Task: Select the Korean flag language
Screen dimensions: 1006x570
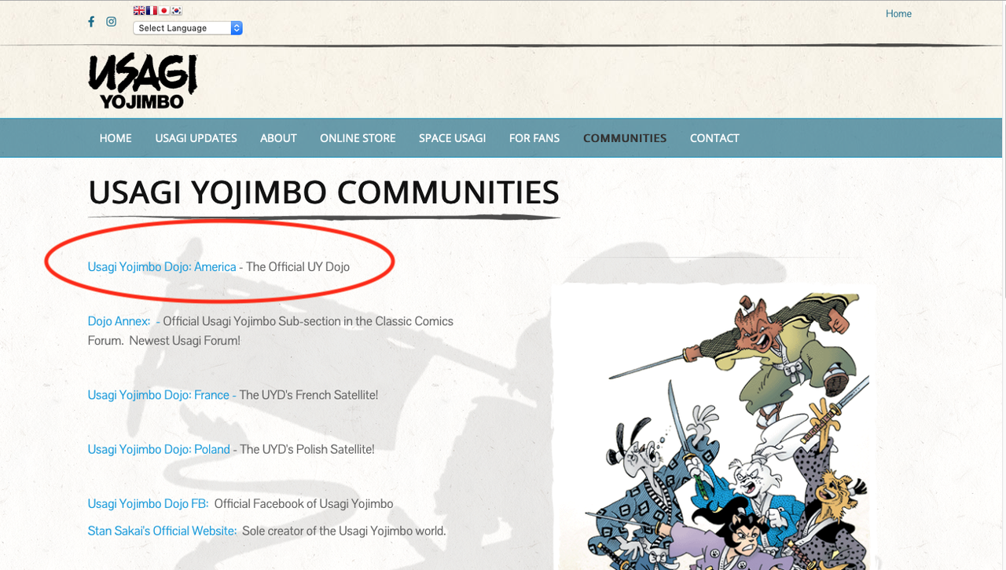Action: click(177, 11)
